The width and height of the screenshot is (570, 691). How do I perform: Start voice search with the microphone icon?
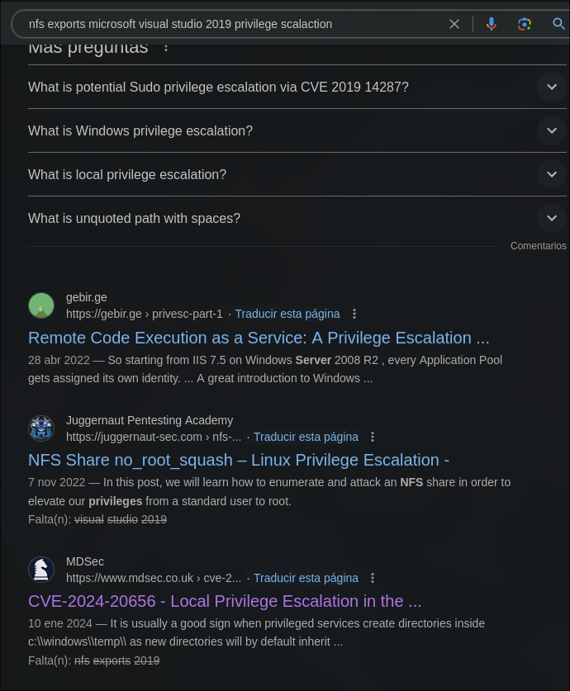491,24
